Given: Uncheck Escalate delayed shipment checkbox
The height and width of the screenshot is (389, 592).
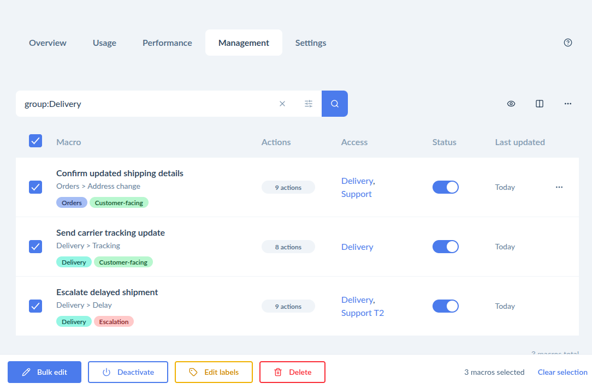Looking at the screenshot, I should click(35, 306).
